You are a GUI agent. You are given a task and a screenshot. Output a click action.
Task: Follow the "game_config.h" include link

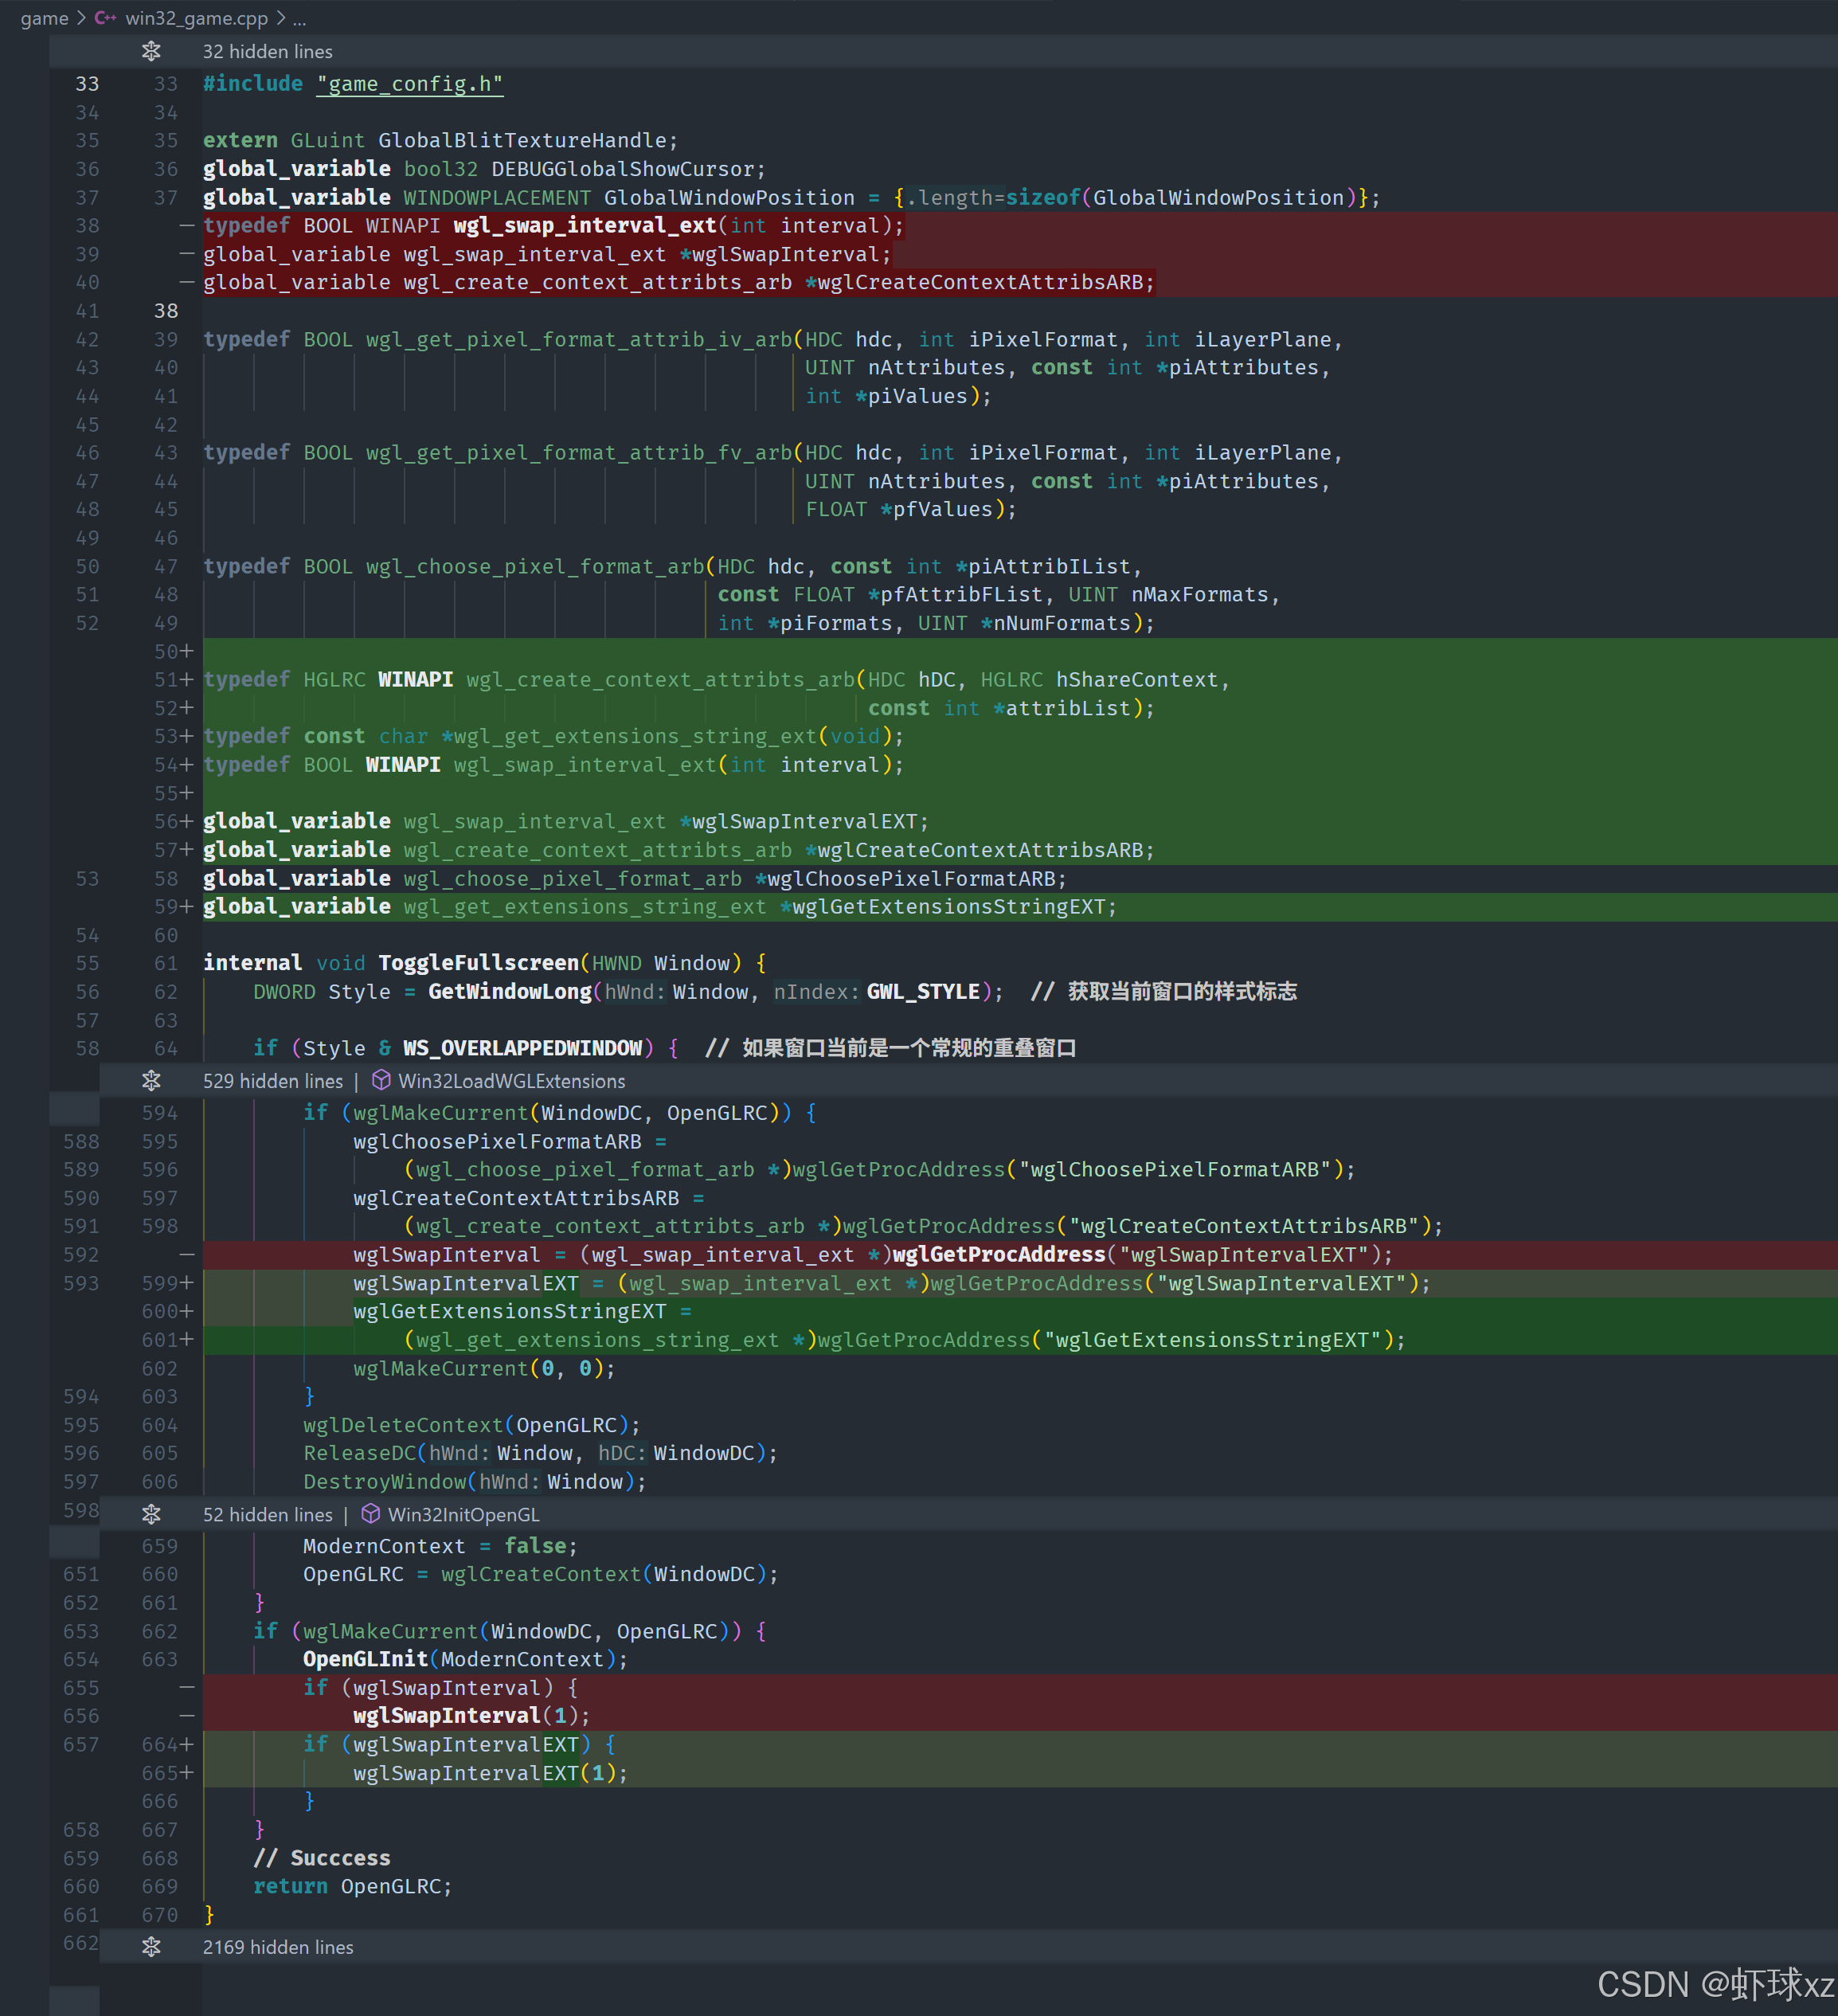tap(409, 84)
